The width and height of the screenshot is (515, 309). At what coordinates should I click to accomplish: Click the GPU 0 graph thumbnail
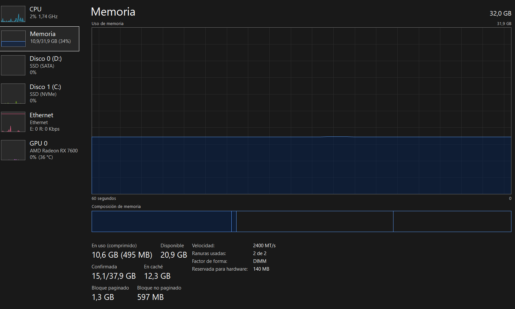13,150
